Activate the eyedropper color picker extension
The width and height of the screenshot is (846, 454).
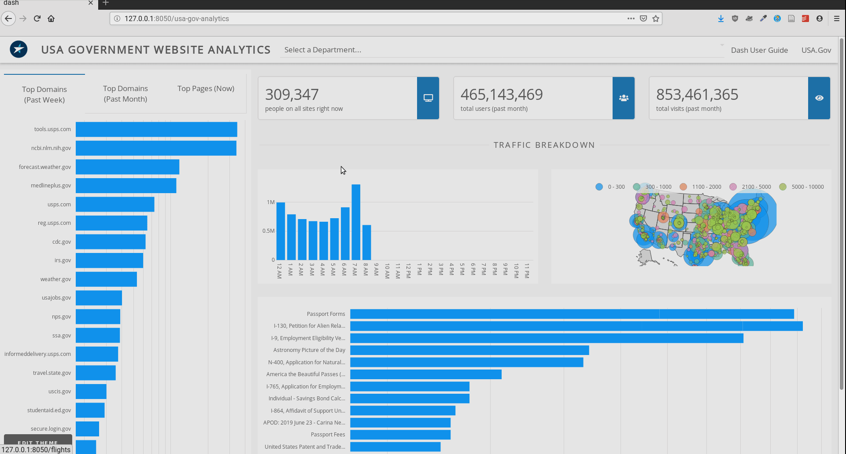click(x=763, y=18)
